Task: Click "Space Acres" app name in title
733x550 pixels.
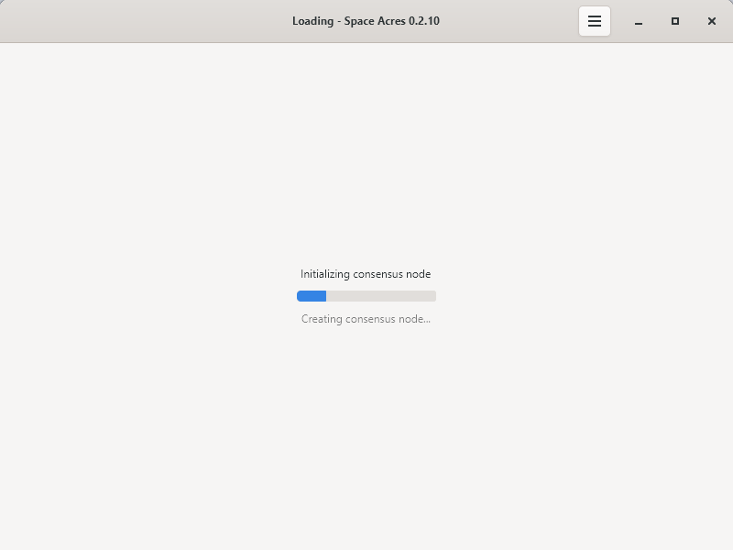Action: [x=372, y=21]
